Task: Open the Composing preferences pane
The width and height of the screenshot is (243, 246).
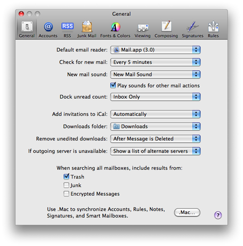Action: [x=166, y=29]
